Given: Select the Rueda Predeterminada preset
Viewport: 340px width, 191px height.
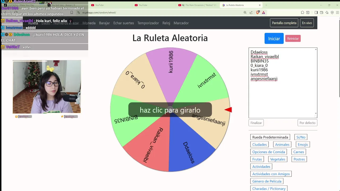Looking at the screenshot, I should click(270, 137).
